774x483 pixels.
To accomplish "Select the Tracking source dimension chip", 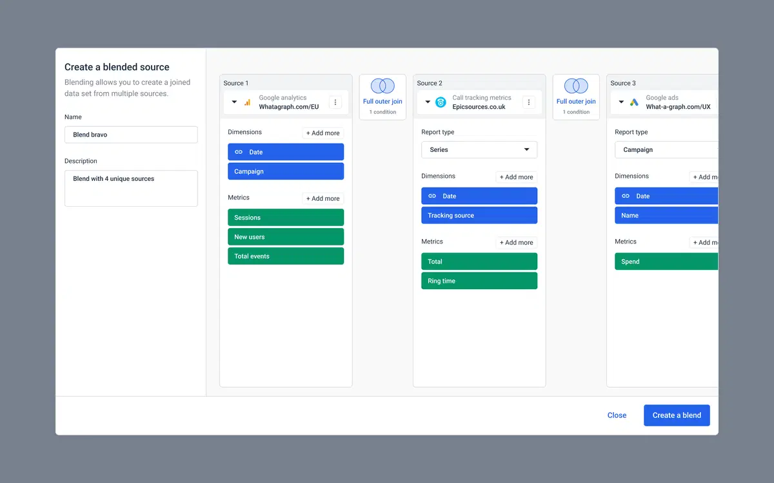I will click(x=479, y=215).
